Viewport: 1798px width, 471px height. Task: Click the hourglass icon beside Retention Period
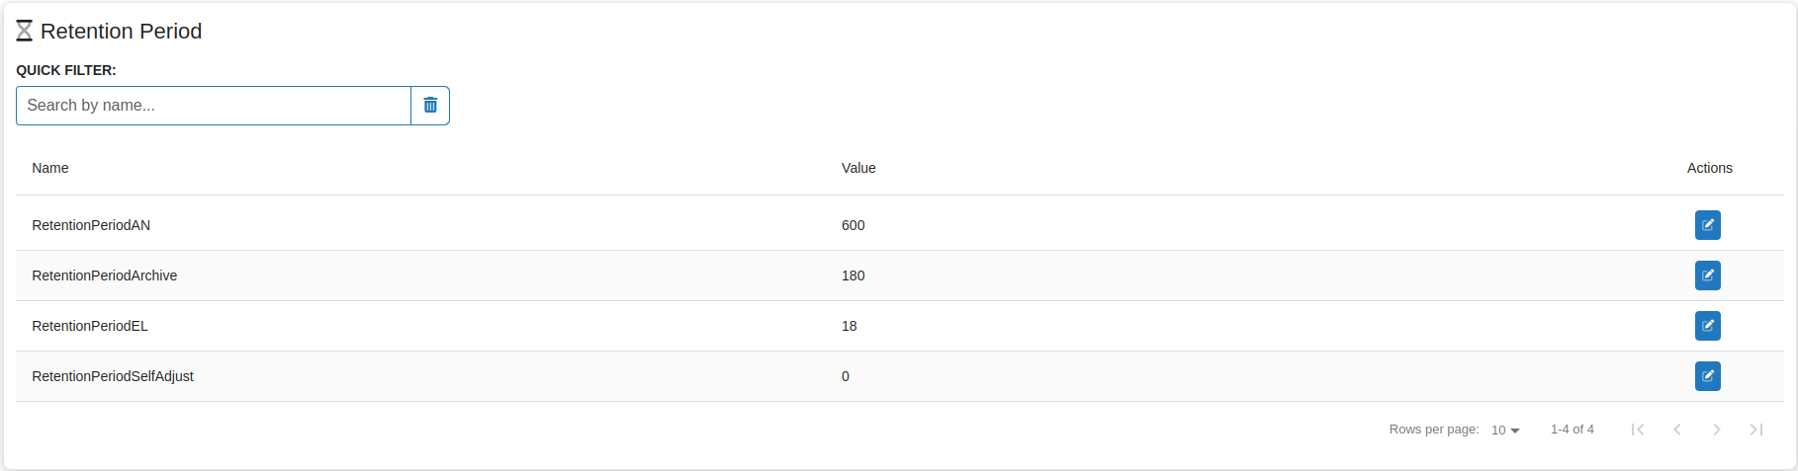coord(25,32)
